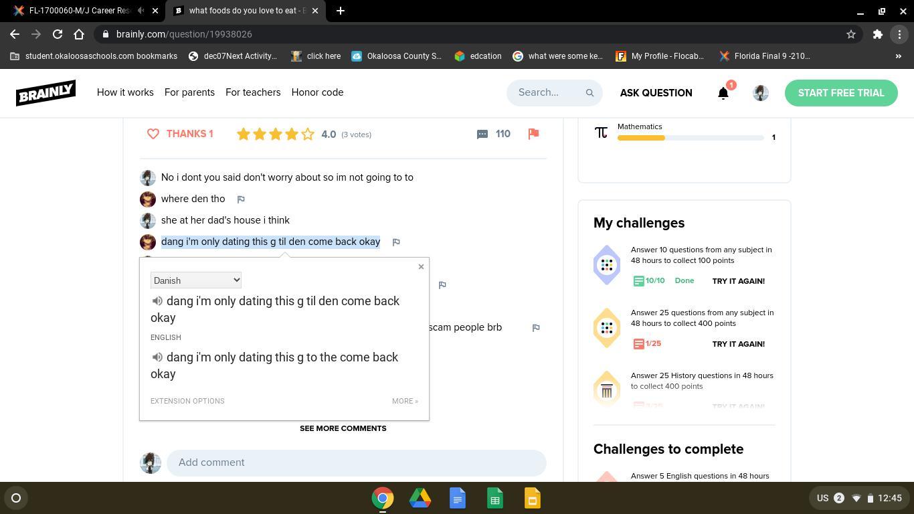Open the user profile avatar in header
Viewport: 914px width, 514px height.
point(760,93)
